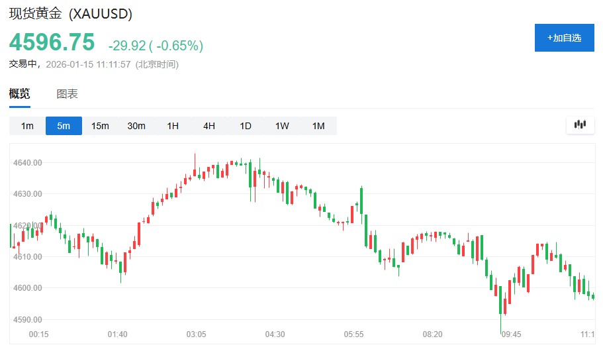The height and width of the screenshot is (353, 603).
Task: Switch chart to 4H interval
Action: click(x=209, y=126)
